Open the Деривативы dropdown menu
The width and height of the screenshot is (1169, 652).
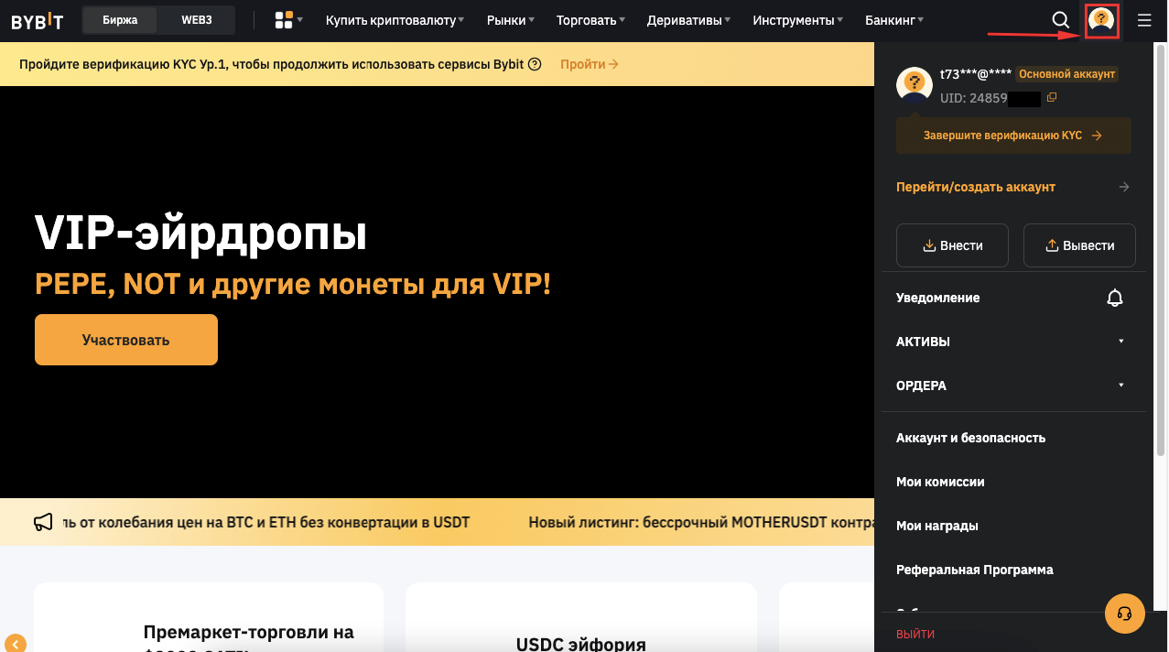pos(689,19)
